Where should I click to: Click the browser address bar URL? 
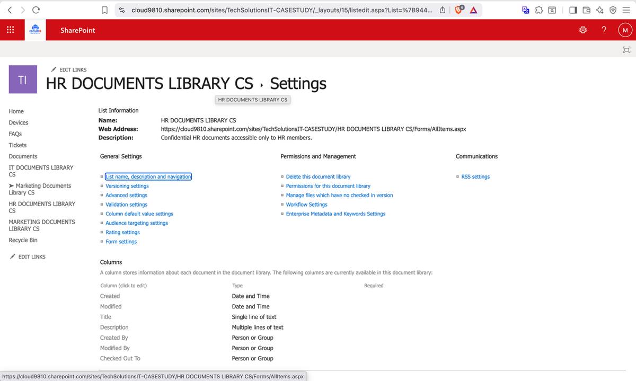coord(281,10)
